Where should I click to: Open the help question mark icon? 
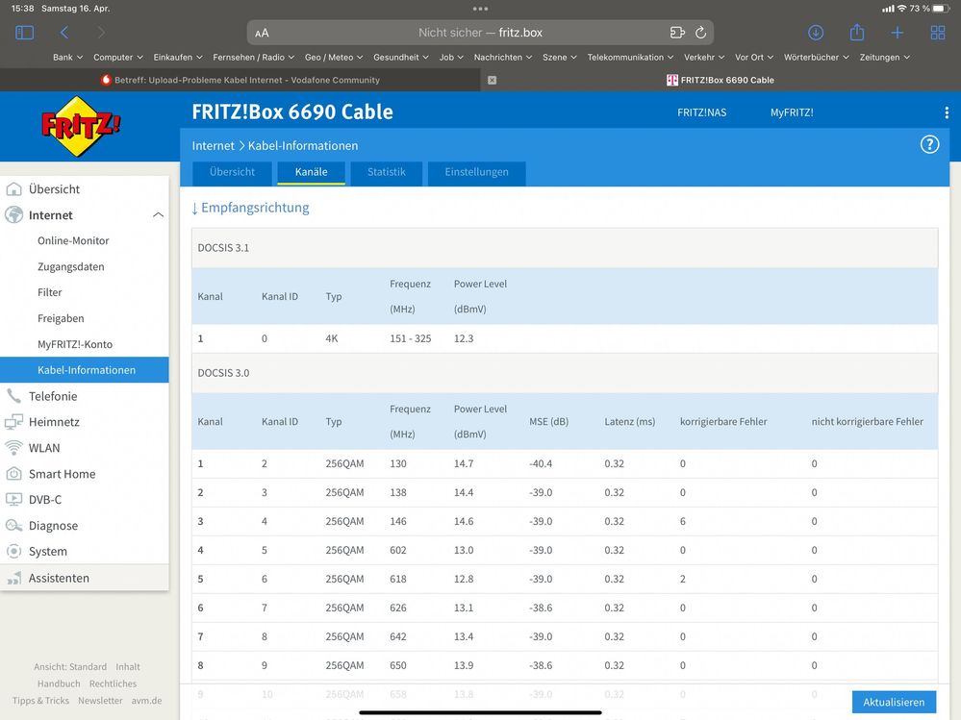click(x=929, y=145)
